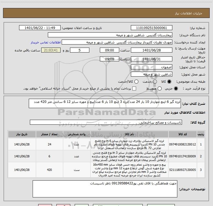Click the کد کالا column header
Viewport: 213px width, 206px height.
click(x=183, y=134)
